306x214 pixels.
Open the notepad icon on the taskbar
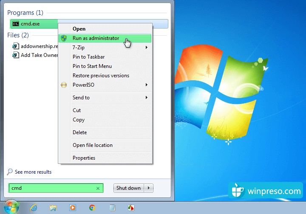pyautogui.click(x=112, y=208)
